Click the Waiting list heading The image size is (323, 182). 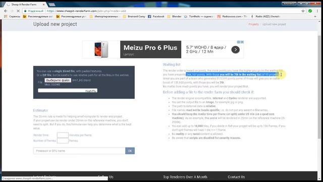click(172, 65)
